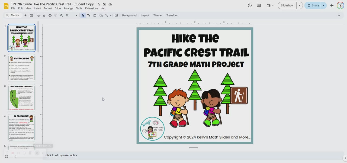Select the Line tool
The image size is (347, 163).
107,15
